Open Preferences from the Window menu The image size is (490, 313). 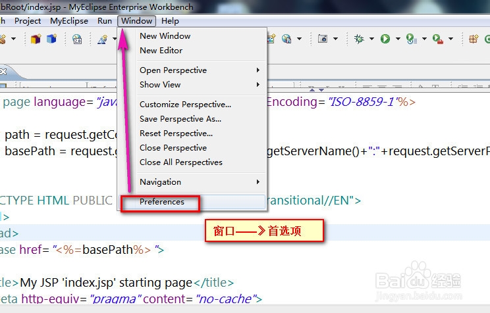(x=192, y=202)
